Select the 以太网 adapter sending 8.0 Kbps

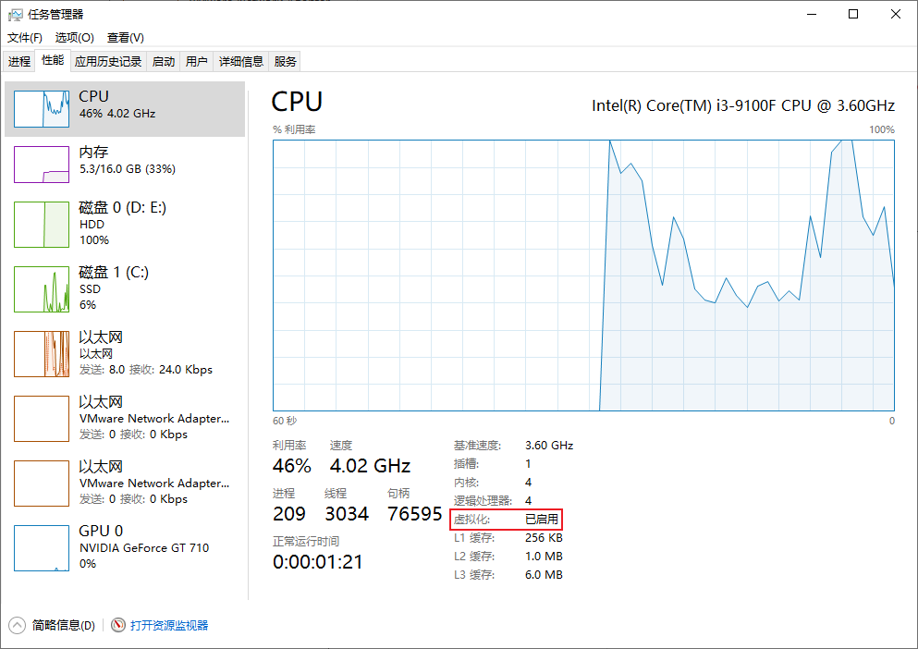tap(42, 354)
